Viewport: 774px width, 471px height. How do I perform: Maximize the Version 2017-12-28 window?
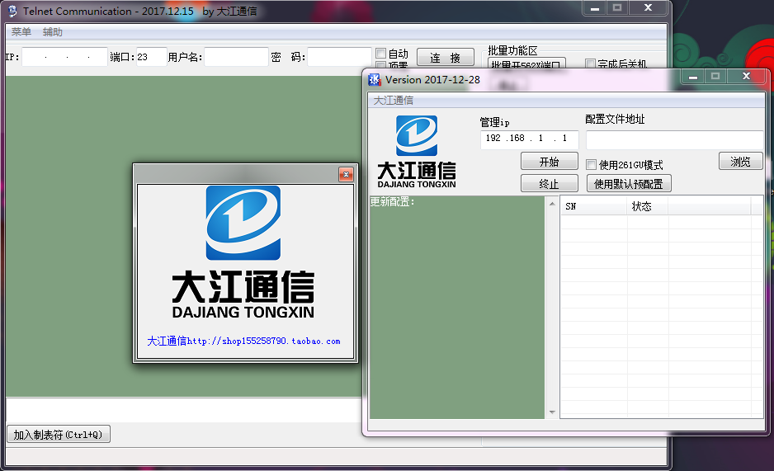point(715,77)
